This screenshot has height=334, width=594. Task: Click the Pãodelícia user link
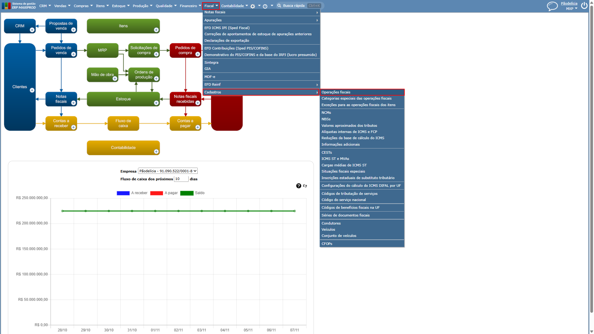tap(569, 3)
